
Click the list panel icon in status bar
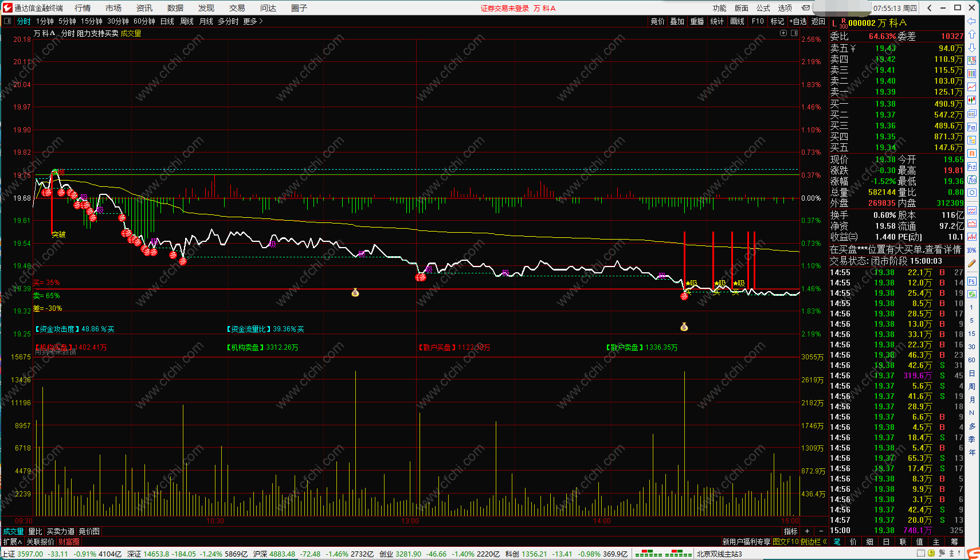pyautogui.click(x=921, y=553)
